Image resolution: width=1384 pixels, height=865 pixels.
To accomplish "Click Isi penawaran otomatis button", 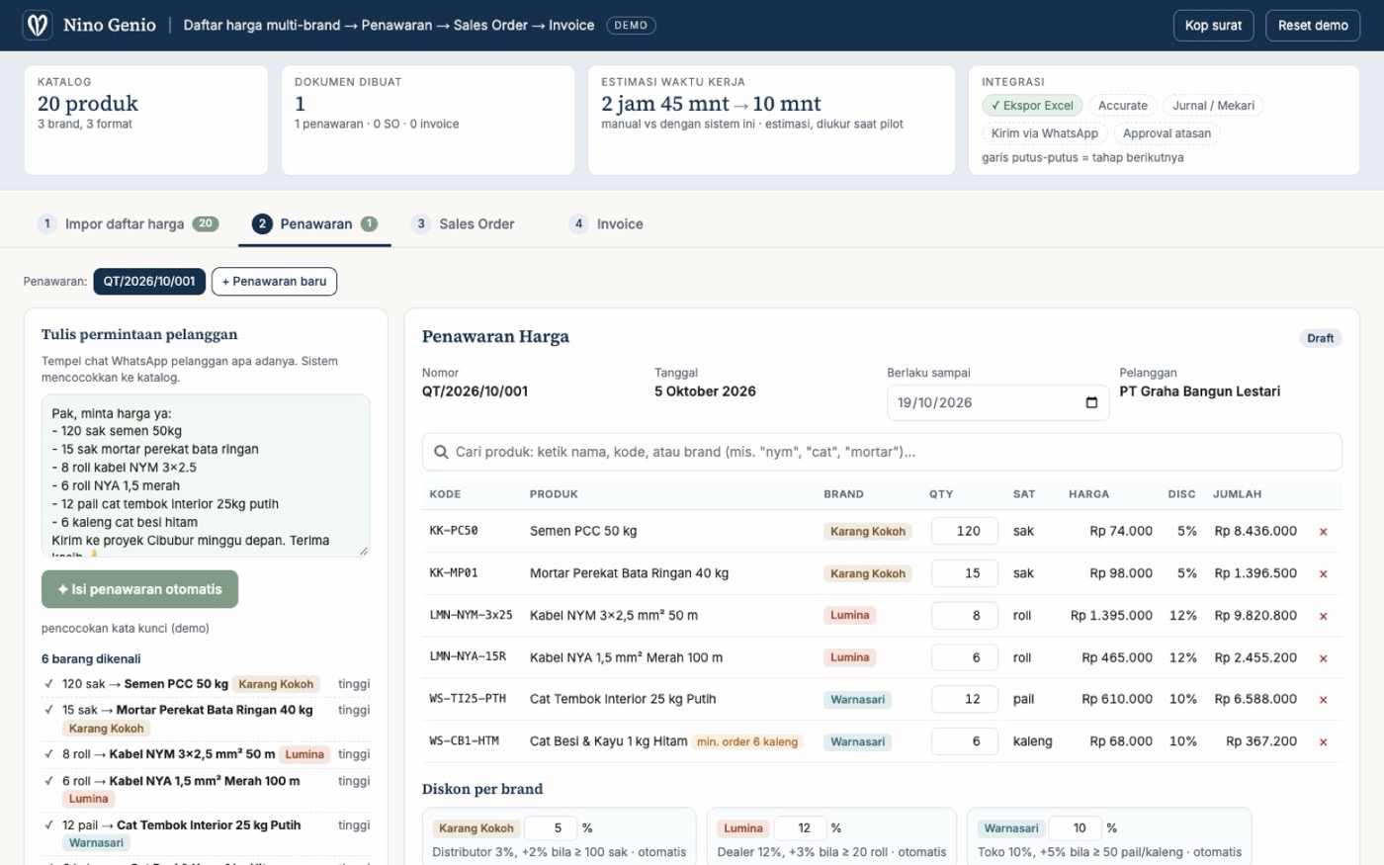I will [x=139, y=589].
